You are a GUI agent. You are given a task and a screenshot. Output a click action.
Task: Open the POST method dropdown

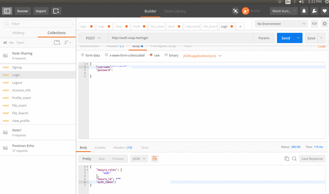[x=93, y=38]
